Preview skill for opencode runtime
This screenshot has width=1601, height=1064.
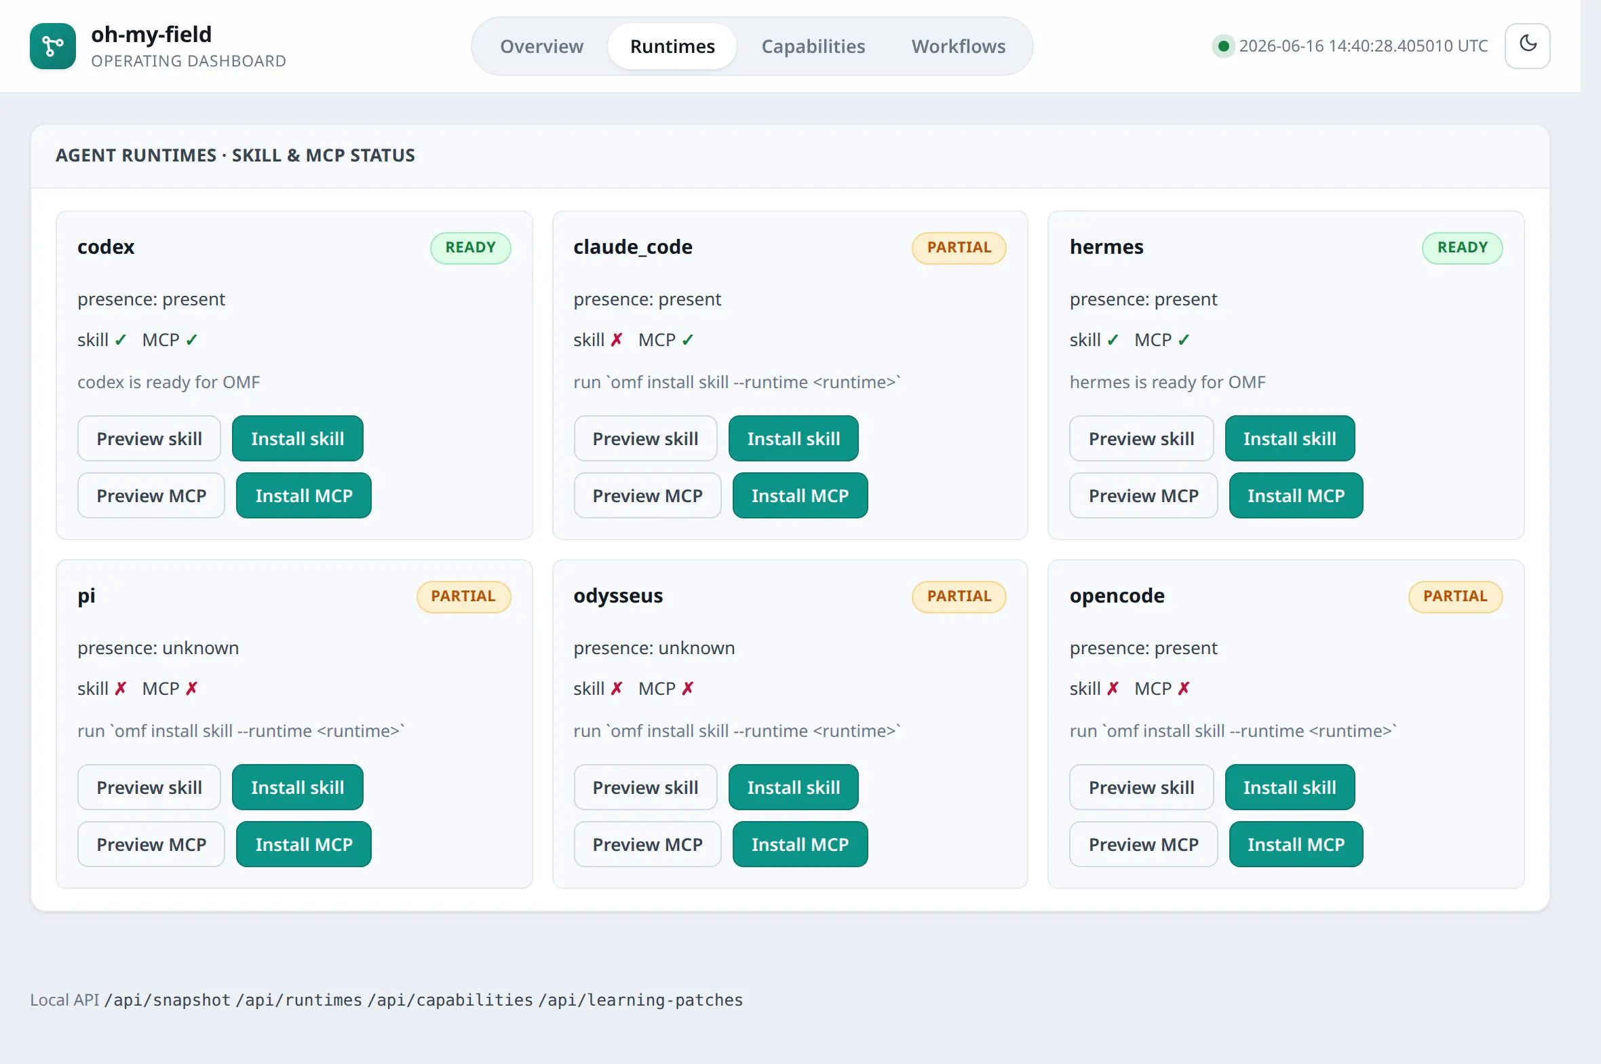1141,787
